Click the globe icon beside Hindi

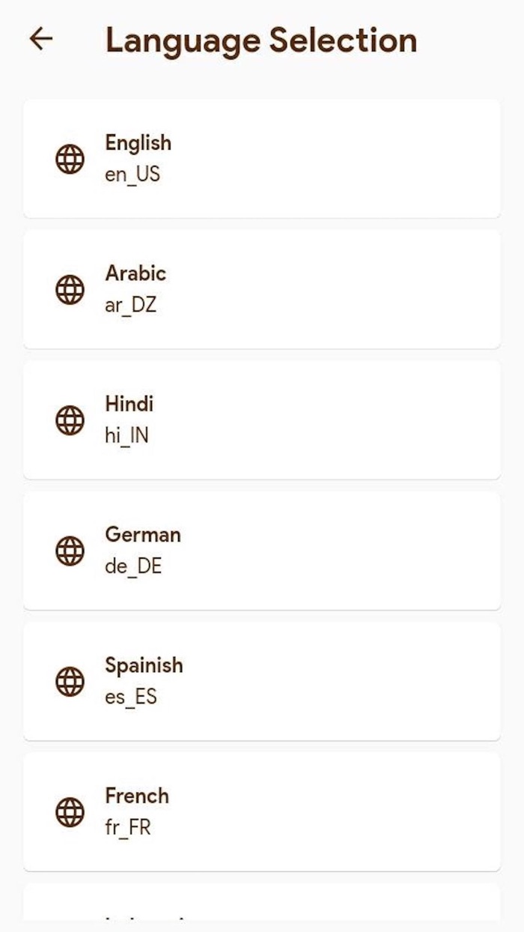[70, 420]
